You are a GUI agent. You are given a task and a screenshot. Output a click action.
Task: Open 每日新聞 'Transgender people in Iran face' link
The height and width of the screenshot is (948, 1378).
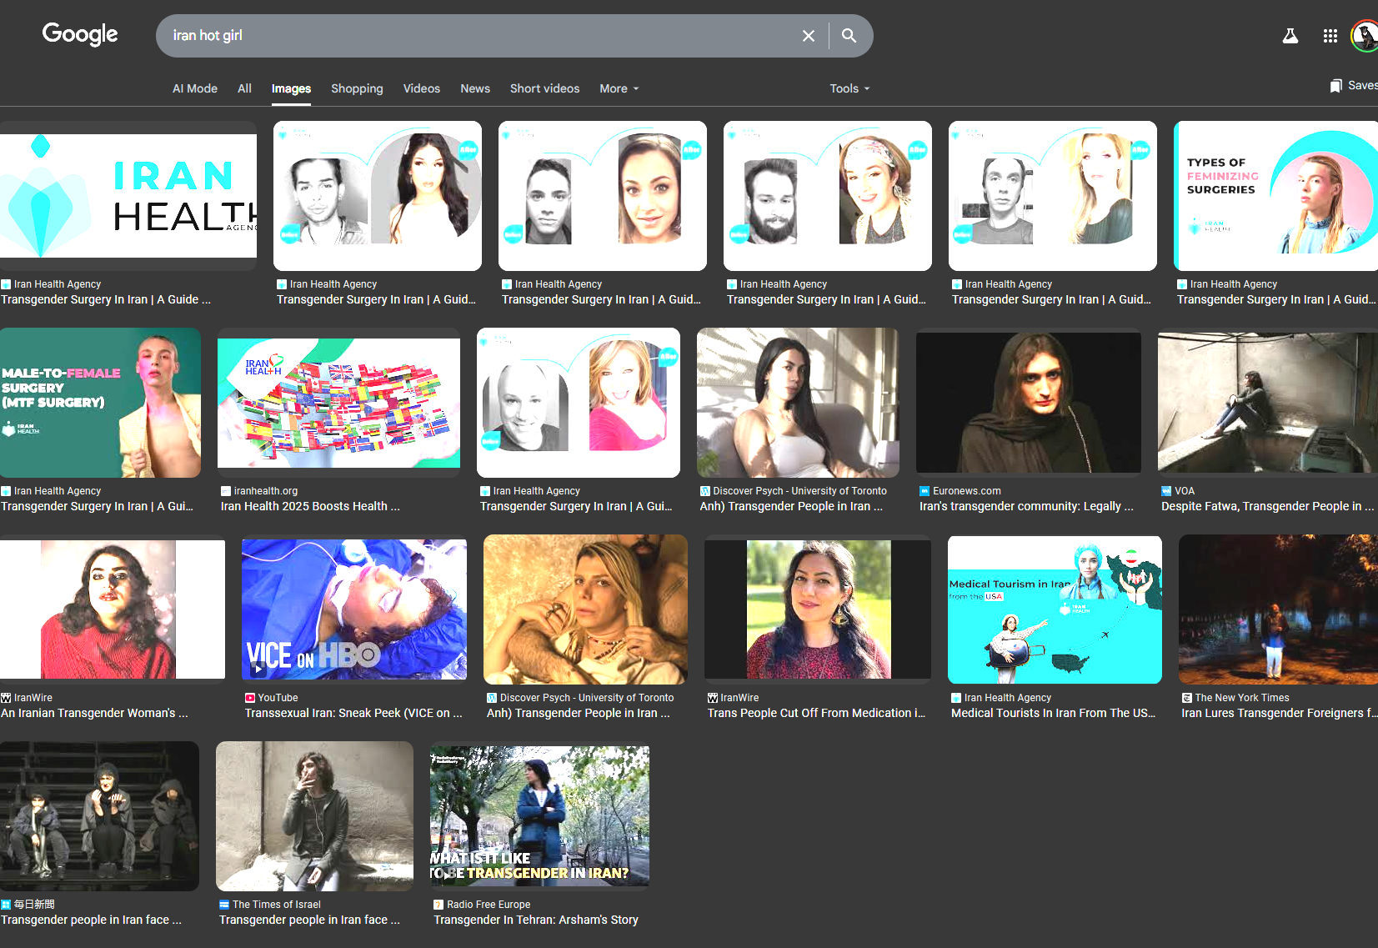tap(91, 920)
